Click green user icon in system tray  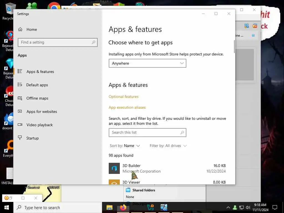coord(235,207)
